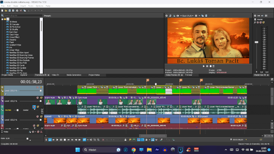
Task: Open the Overlays grid dropdown arrow
Action: [199, 16]
